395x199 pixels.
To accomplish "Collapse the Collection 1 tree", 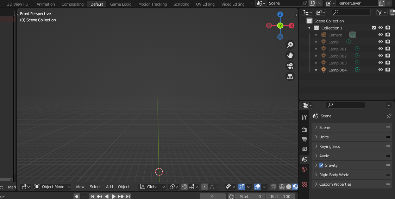I will pyautogui.click(x=309, y=28).
